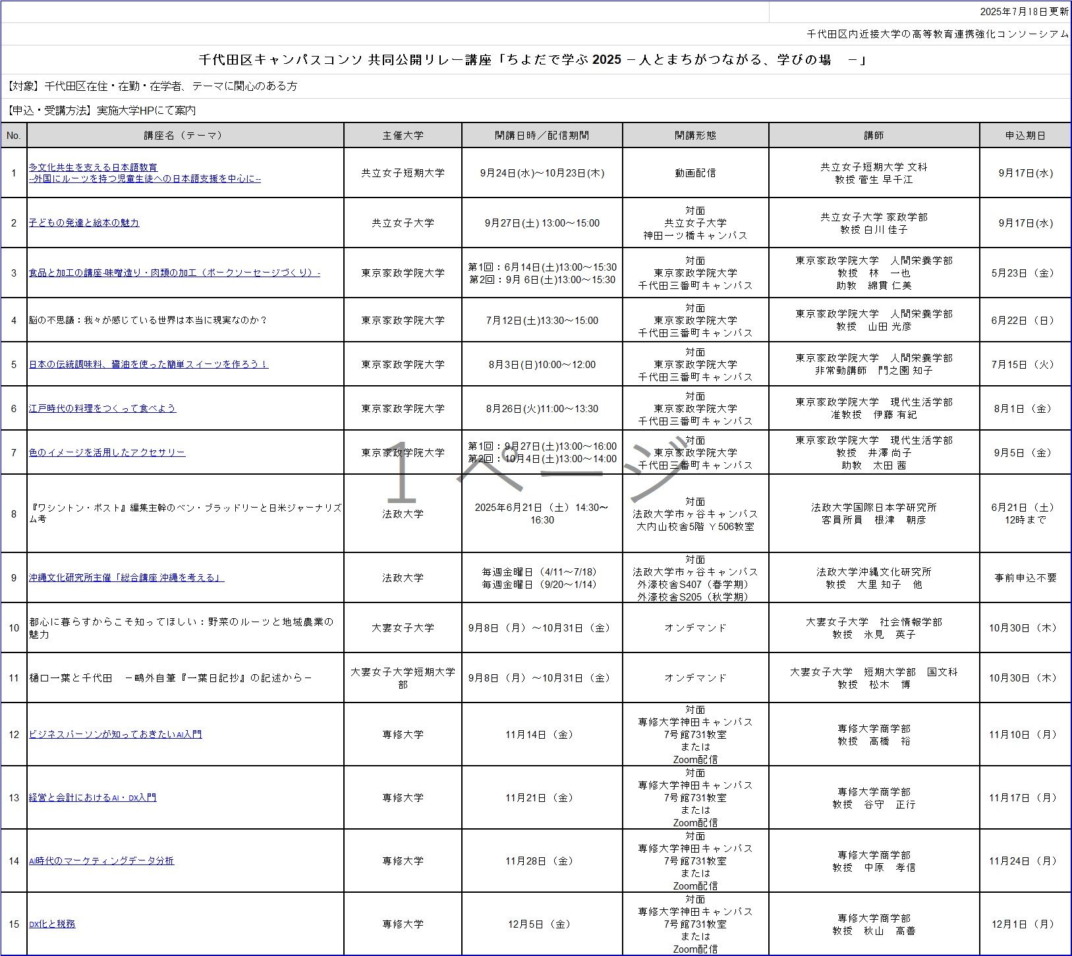This screenshot has height=956, width=1072.
Task: Select the 8月3日(日)10:00～12:00 cell
Action: point(542,364)
